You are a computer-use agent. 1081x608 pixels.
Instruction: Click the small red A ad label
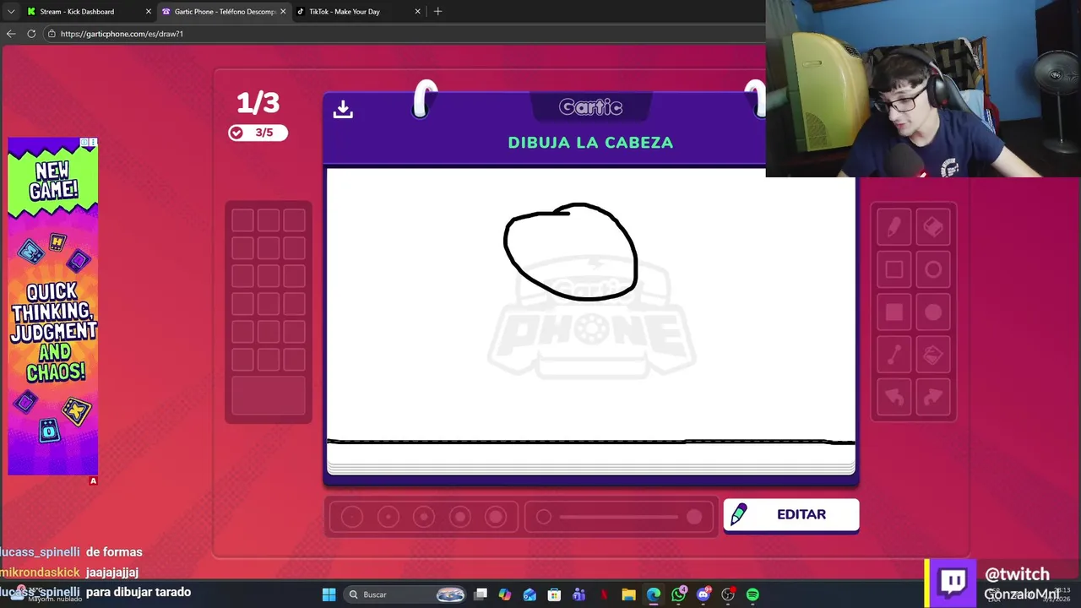click(x=93, y=481)
